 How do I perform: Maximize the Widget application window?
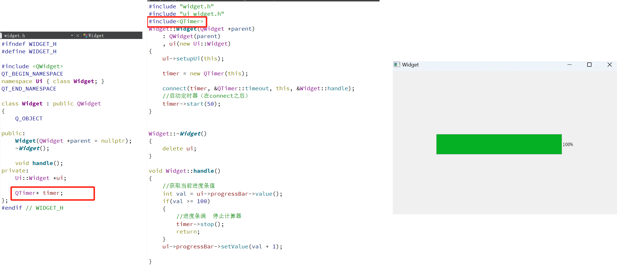[589, 65]
